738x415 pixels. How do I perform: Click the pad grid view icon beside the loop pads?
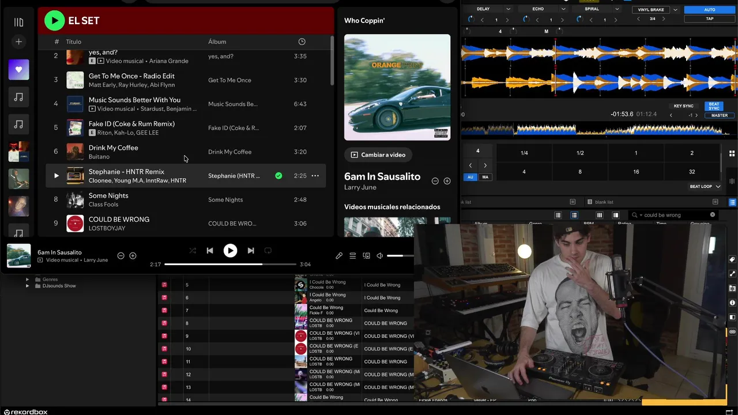pyautogui.click(x=732, y=153)
